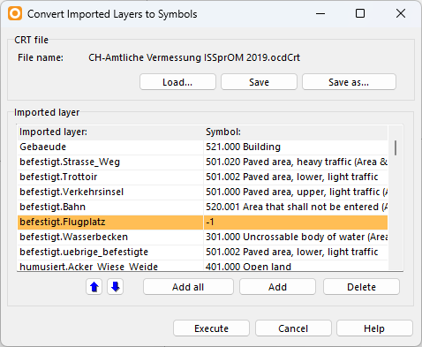Screen dimensions: 422x347
Task: Click the Save button
Action: click(259, 82)
